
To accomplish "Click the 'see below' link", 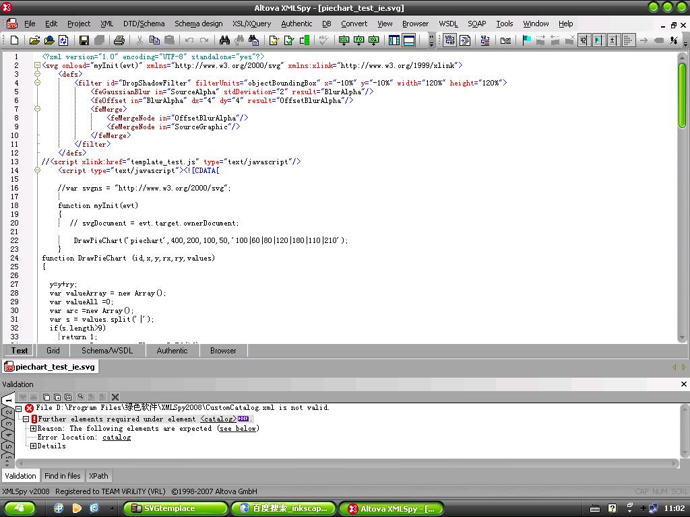I will (238, 428).
